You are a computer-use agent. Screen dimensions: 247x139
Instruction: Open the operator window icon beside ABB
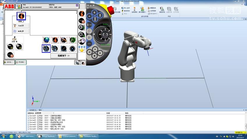point(18,6)
